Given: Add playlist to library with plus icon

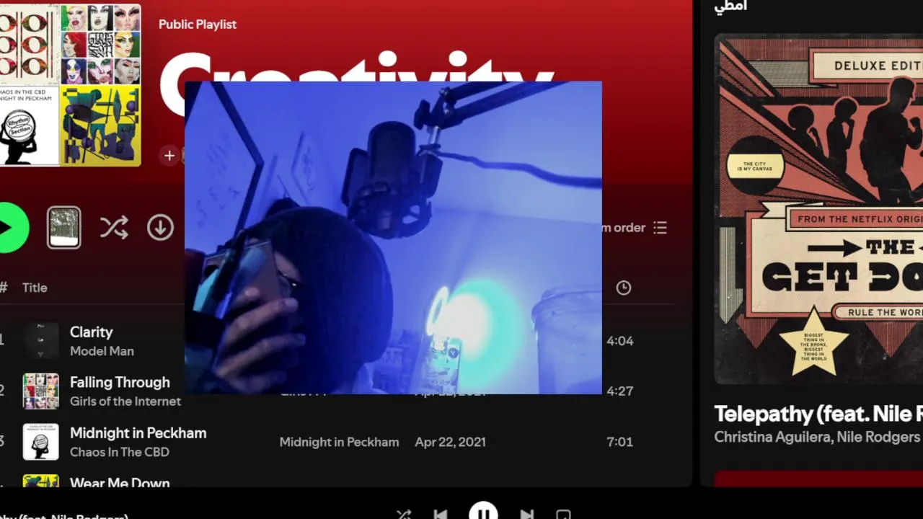Looking at the screenshot, I should pyautogui.click(x=169, y=155).
